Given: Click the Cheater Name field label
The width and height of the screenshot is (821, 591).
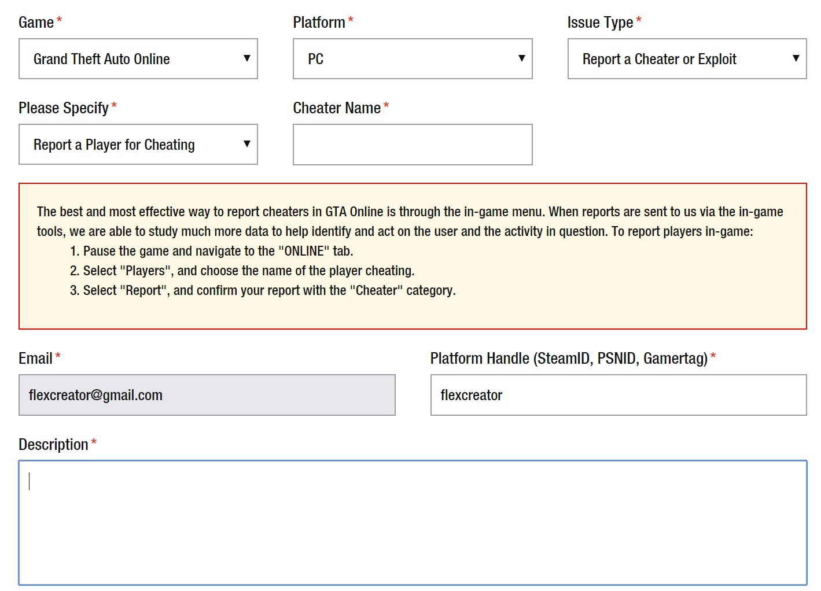Looking at the screenshot, I should [x=337, y=108].
